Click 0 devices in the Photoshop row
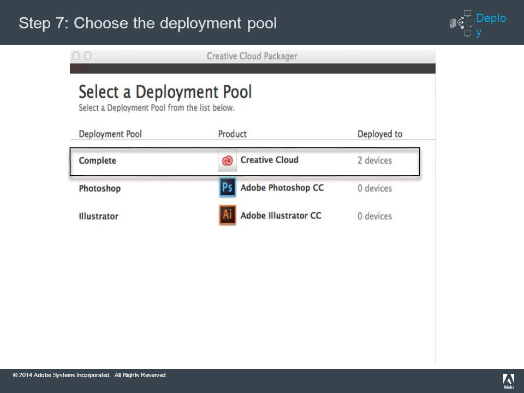The height and width of the screenshot is (393, 524). [x=374, y=188]
